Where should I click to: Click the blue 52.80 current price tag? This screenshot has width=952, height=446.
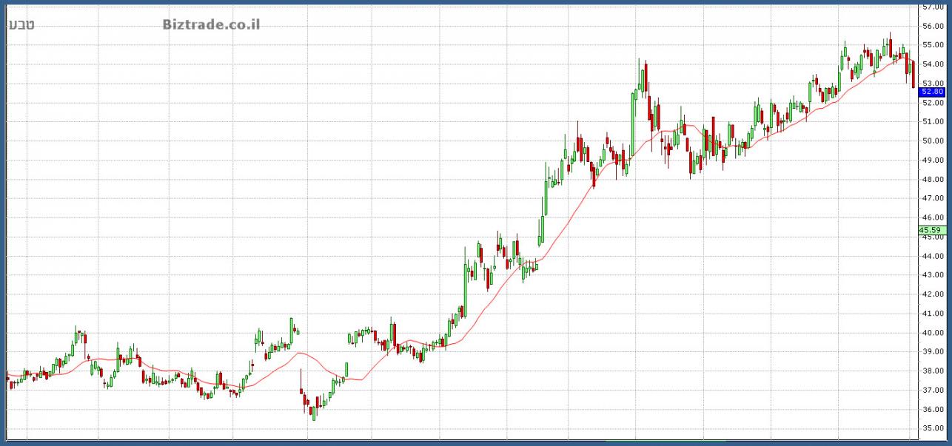point(931,92)
